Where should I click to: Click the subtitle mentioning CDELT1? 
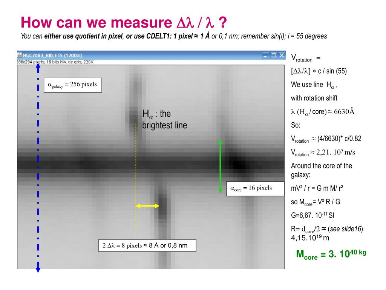(174, 36)
